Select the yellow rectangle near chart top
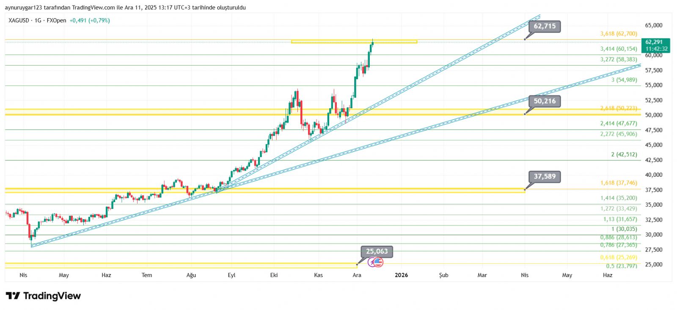Image resolution: width=677 pixels, height=310 pixels. click(x=354, y=41)
